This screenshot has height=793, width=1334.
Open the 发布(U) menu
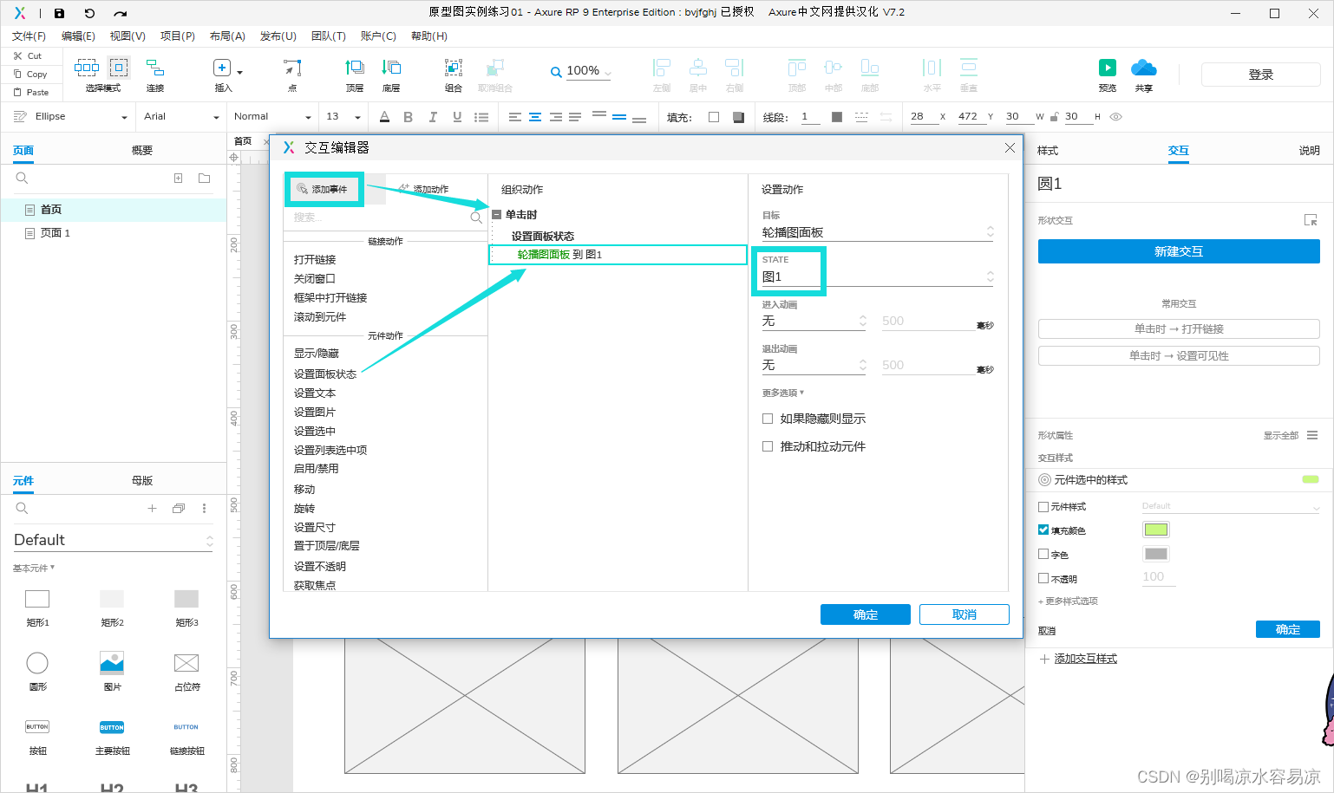click(x=278, y=36)
